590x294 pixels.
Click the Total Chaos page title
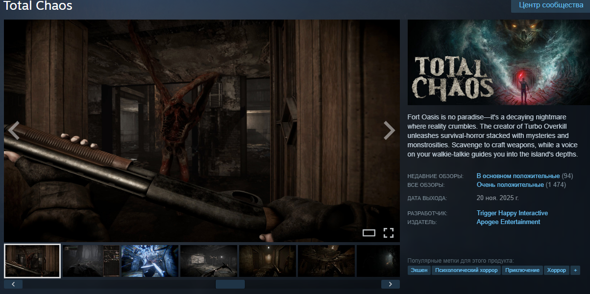pyautogui.click(x=38, y=6)
